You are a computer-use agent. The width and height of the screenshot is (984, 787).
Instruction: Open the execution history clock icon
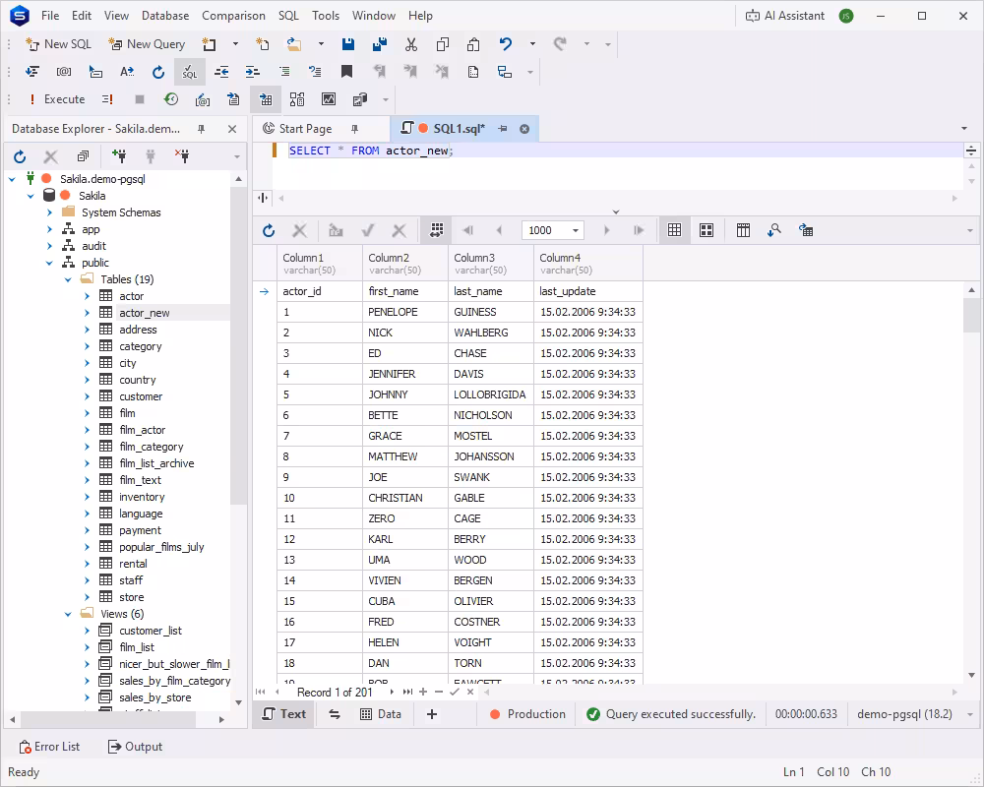point(170,99)
